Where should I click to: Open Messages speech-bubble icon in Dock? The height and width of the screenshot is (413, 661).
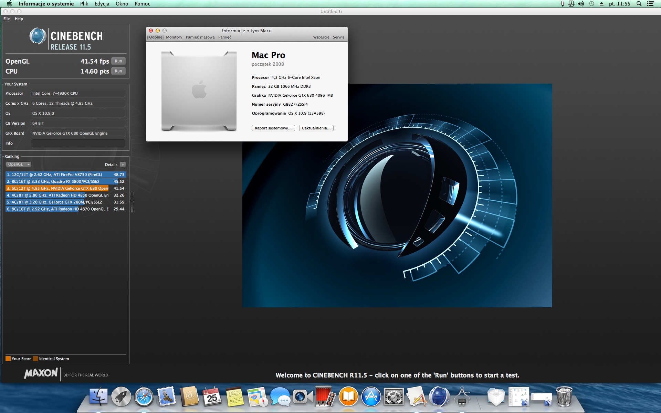click(280, 396)
